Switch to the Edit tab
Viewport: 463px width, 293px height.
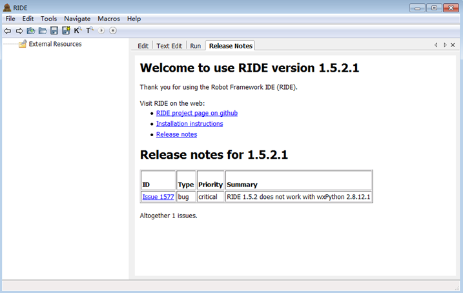pyautogui.click(x=143, y=46)
